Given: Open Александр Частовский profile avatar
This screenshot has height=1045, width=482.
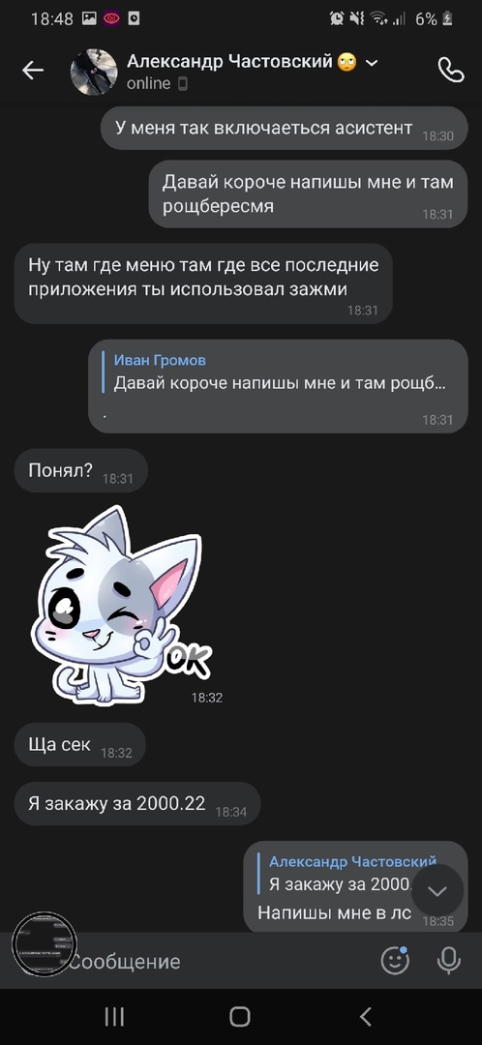Looking at the screenshot, I should pos(94,72).
